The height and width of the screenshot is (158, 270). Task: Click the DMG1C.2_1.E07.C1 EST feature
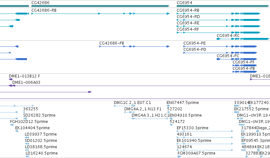click(x=125, y=106)
